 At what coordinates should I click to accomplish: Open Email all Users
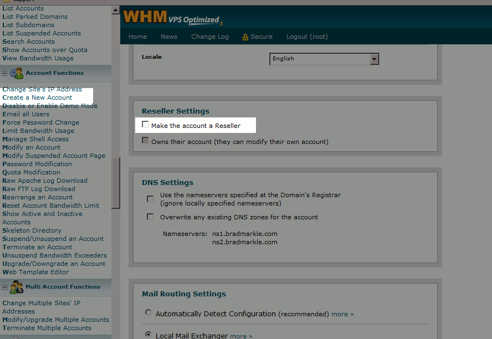click(25, 114)
